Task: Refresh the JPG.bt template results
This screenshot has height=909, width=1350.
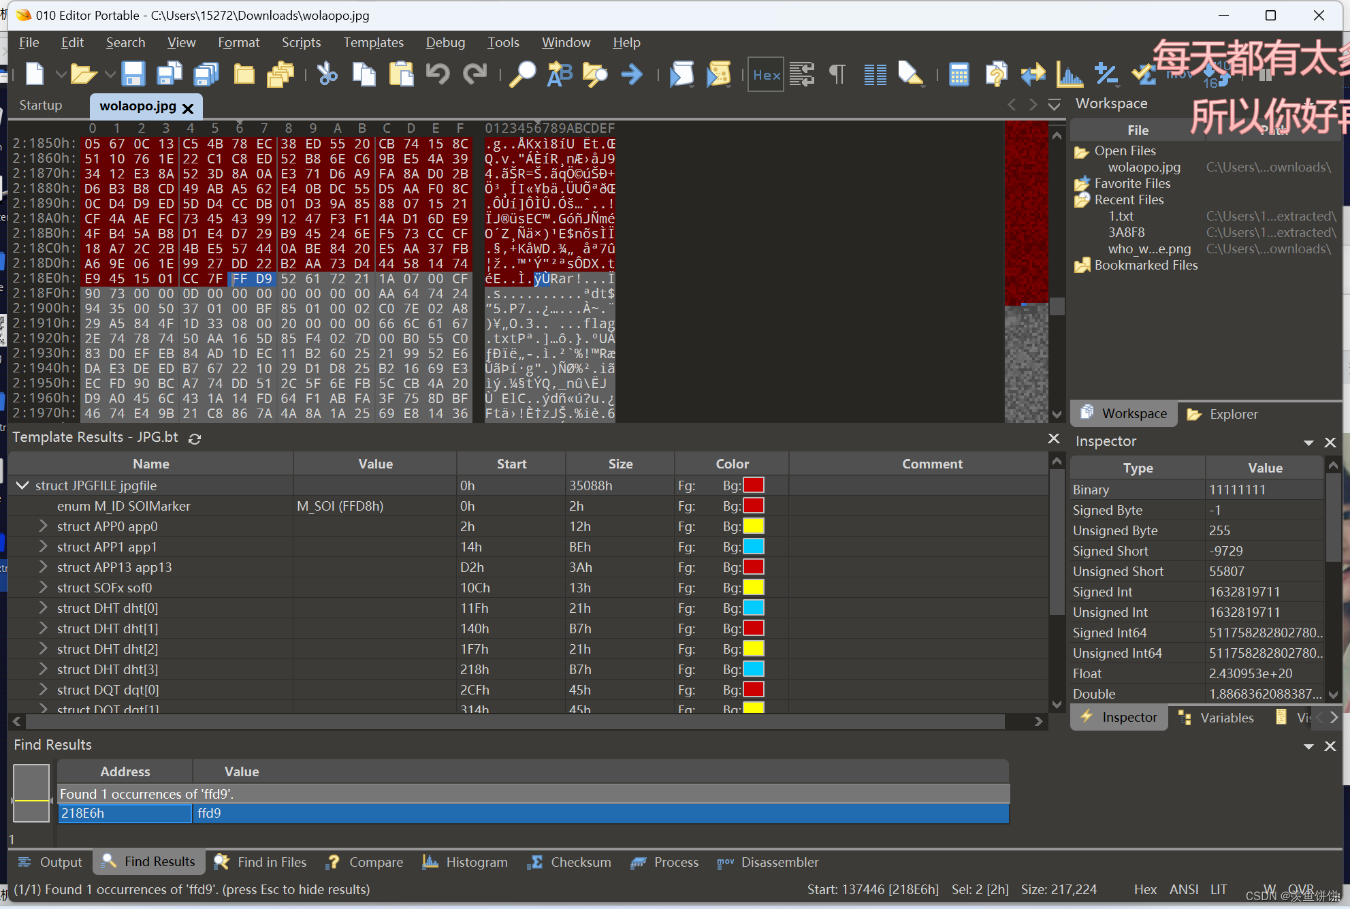Action: pos(195,438)
